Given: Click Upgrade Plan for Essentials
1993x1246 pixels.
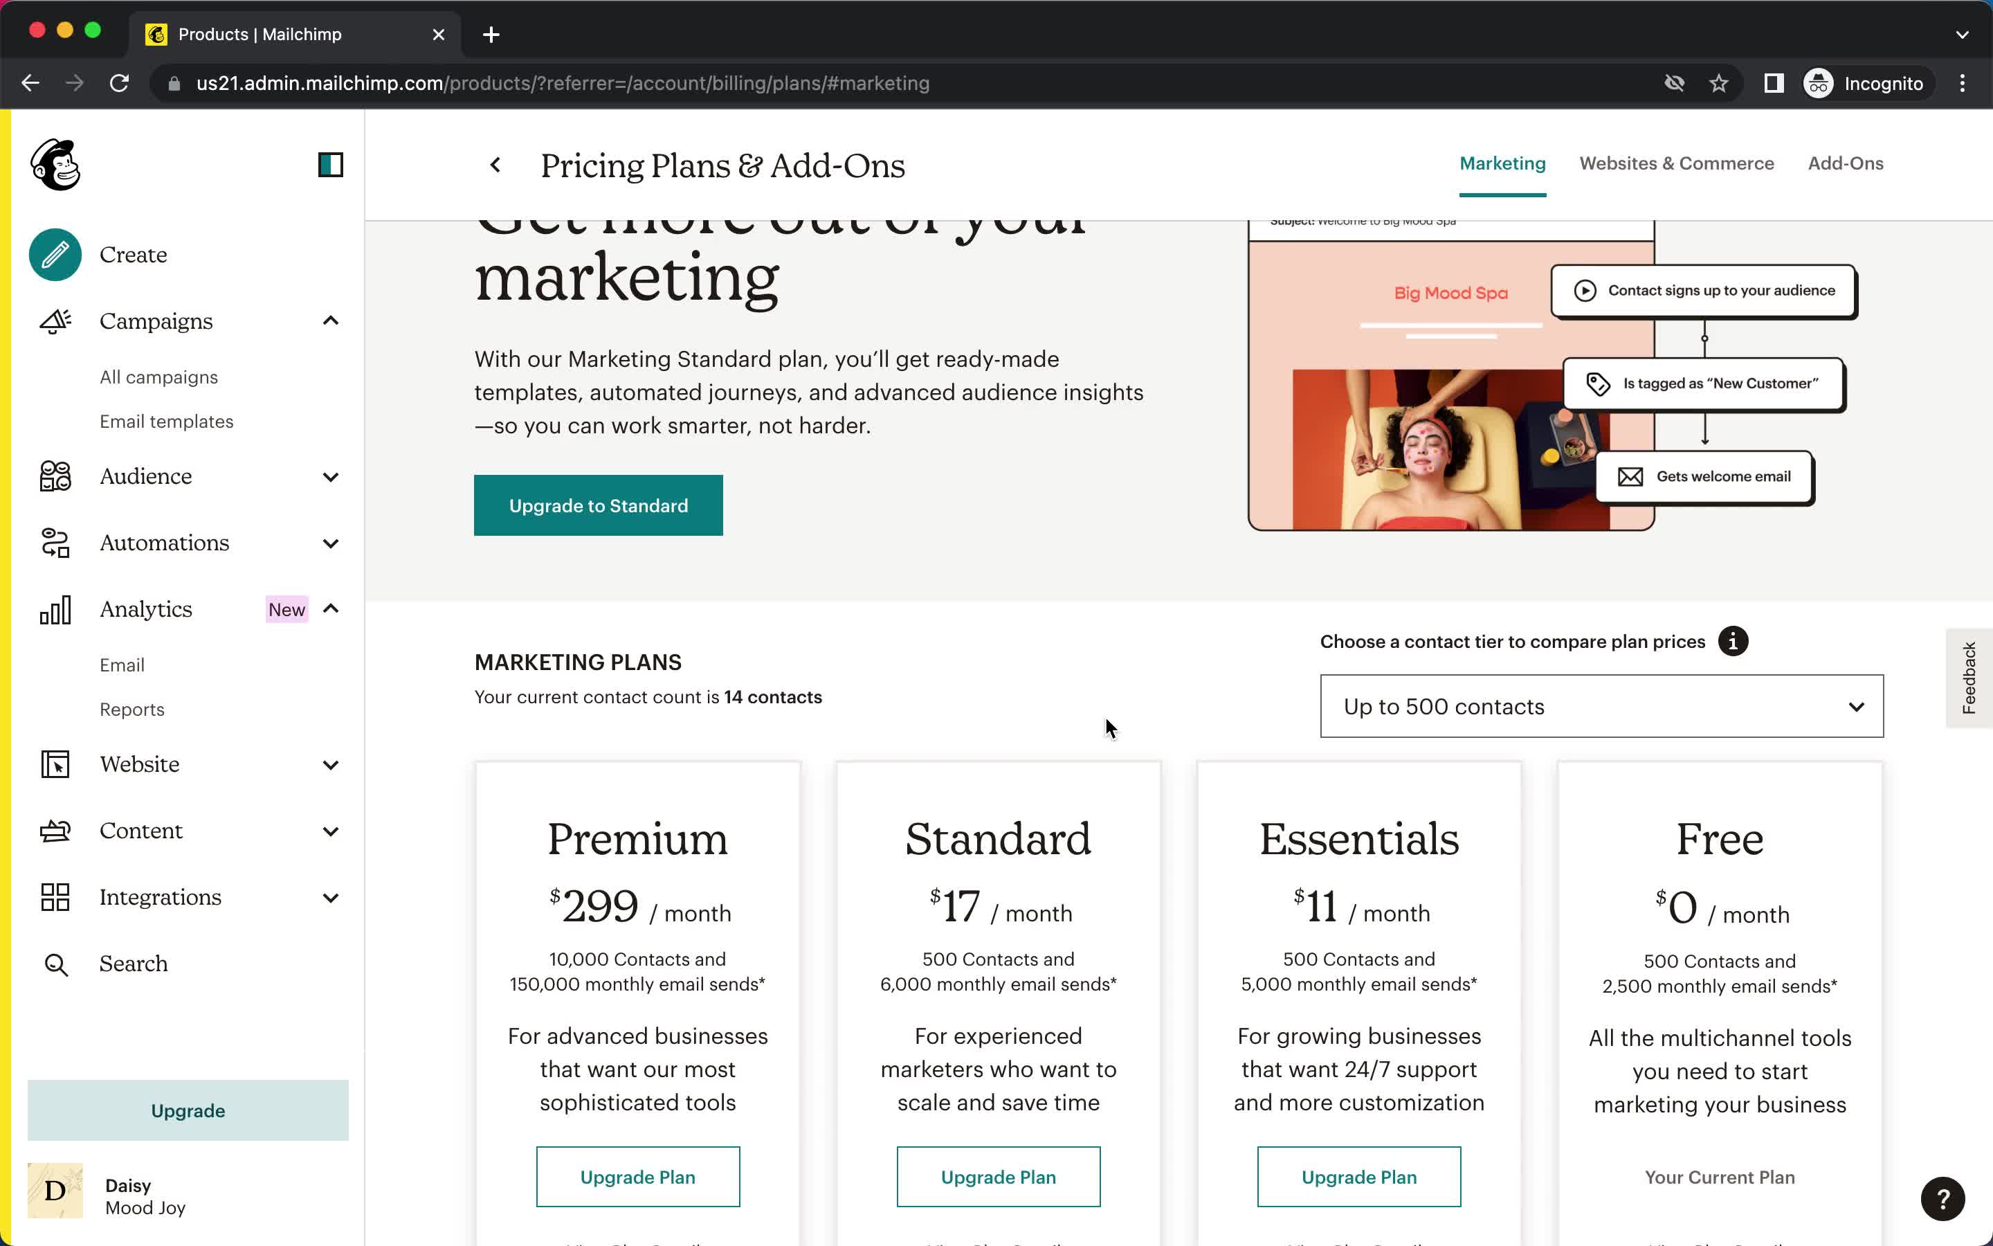Looking at the screenshot, I should [x=1359, y=1175].
